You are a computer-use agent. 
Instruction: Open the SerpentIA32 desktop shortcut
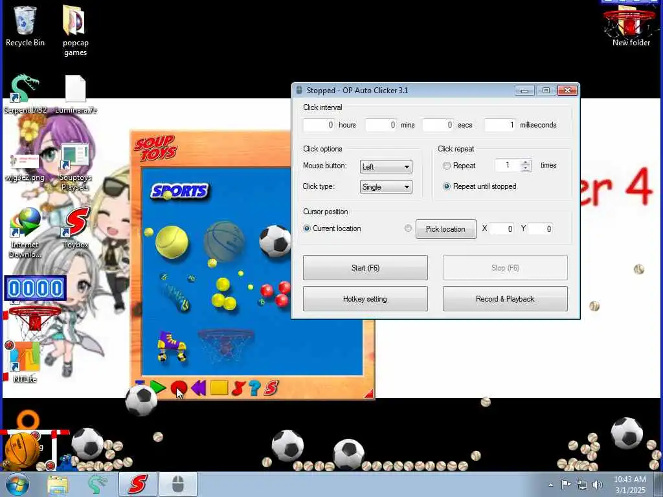click(25, 94)
